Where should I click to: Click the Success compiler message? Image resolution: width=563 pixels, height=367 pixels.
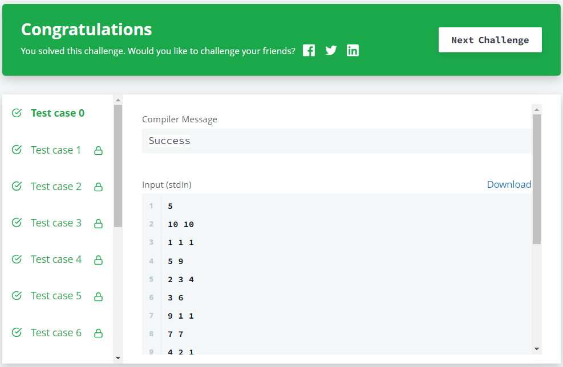169,141
